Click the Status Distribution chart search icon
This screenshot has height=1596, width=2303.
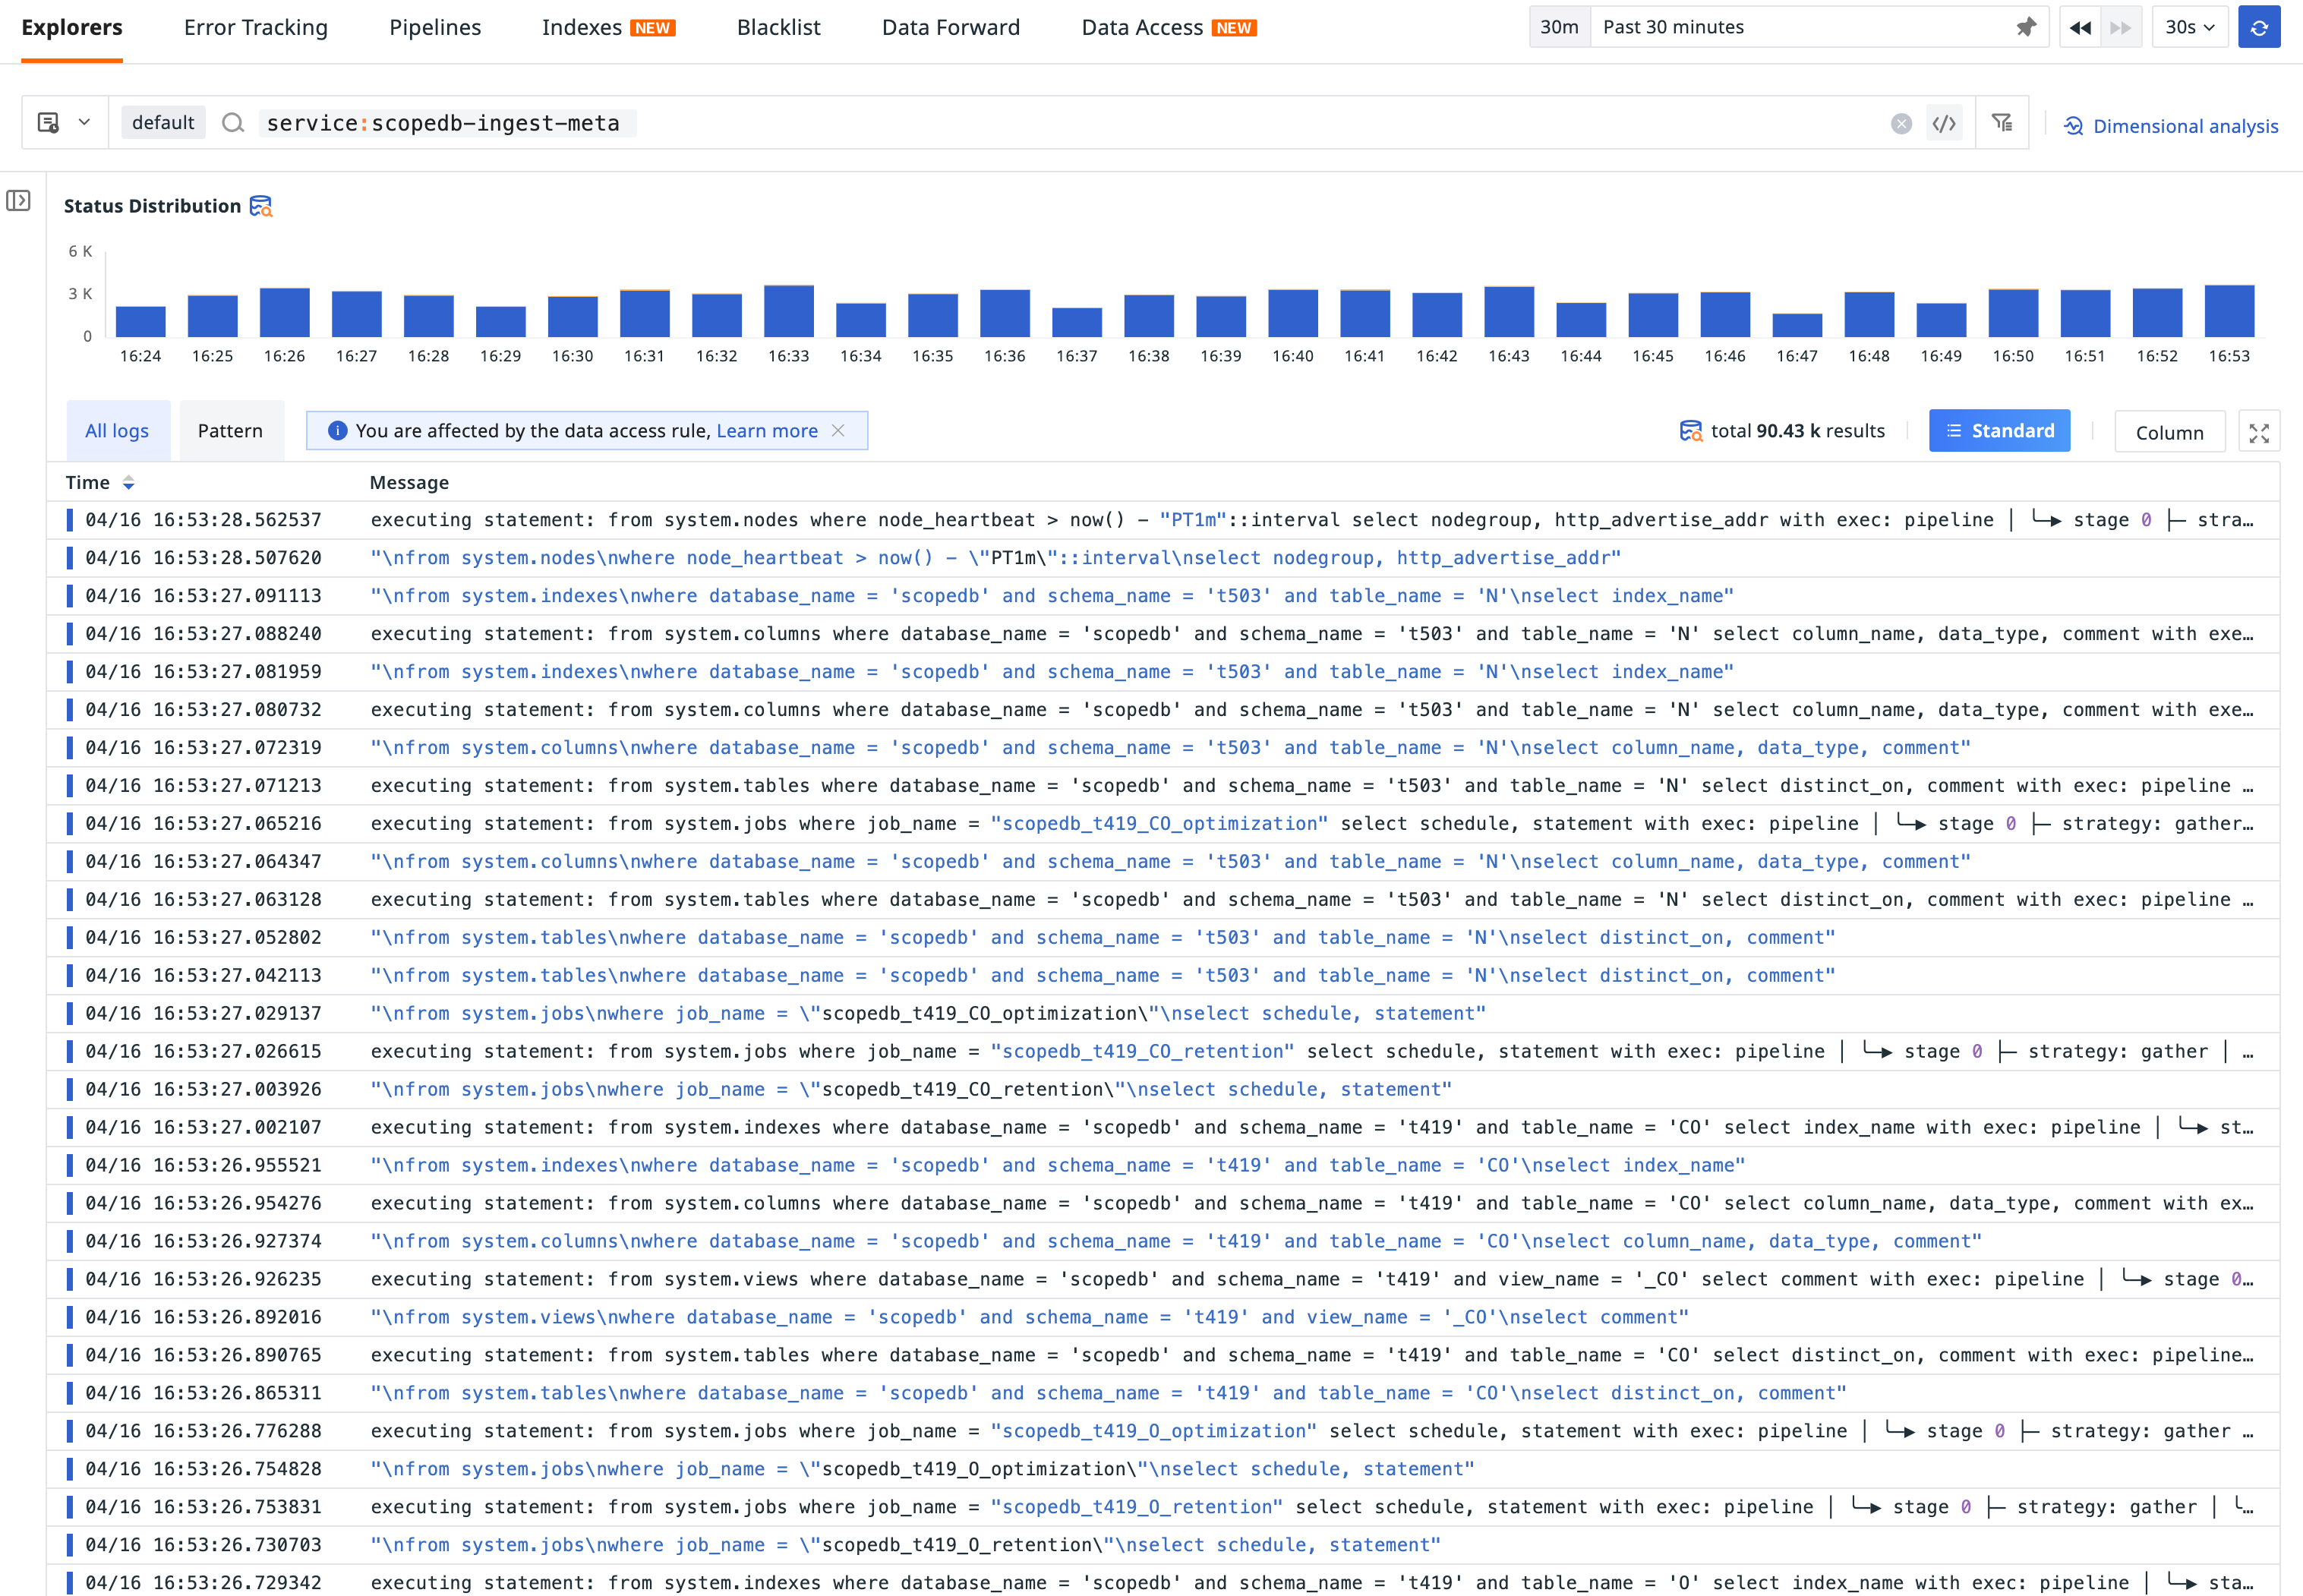[261, 206]
